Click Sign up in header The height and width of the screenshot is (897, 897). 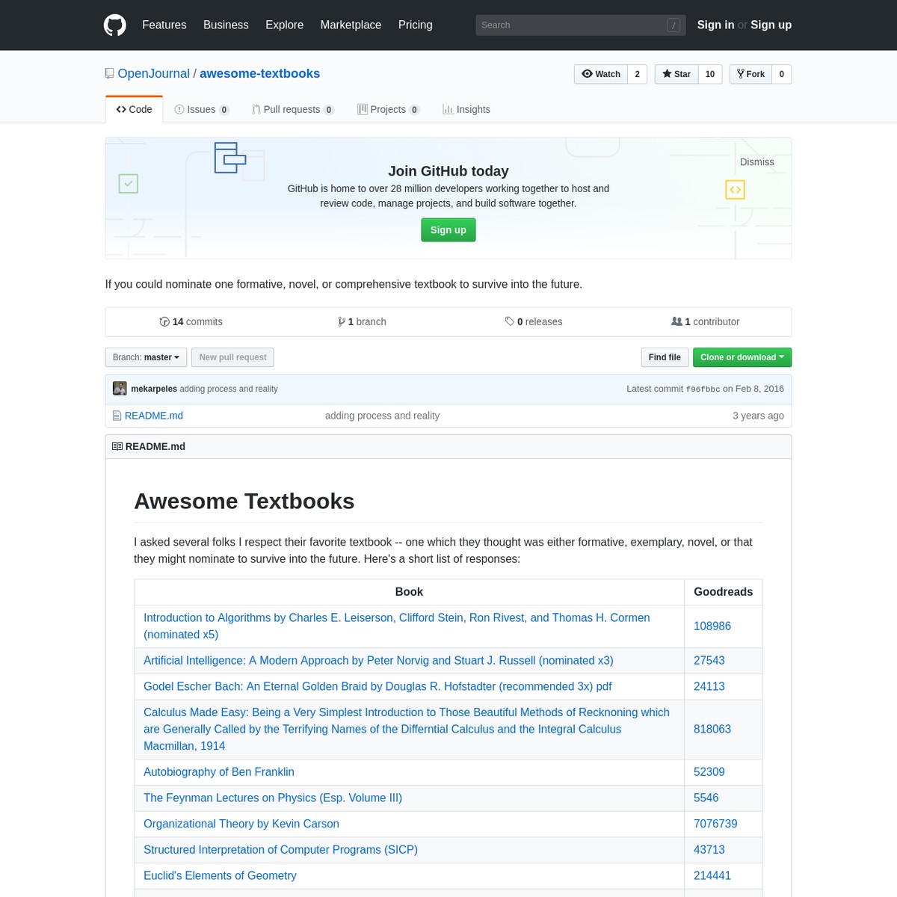pyautogui.click(x=771, y=25)
